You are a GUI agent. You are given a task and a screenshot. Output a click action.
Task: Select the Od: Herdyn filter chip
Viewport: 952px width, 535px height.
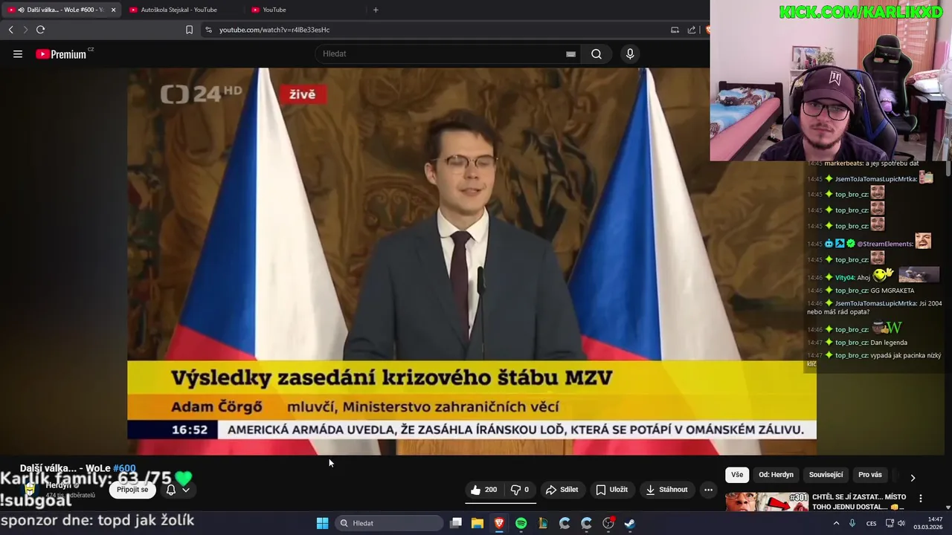coord(776,475)
